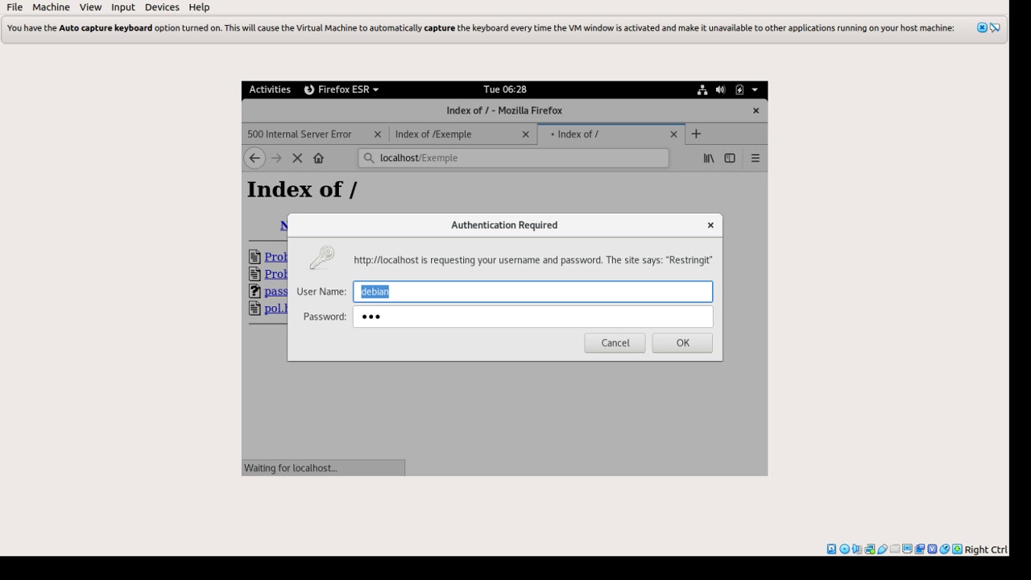Click the VirtualBox audio status icon
This screenshot has height=580, width=1031.
pyautogui.click(x=857, y=549)
